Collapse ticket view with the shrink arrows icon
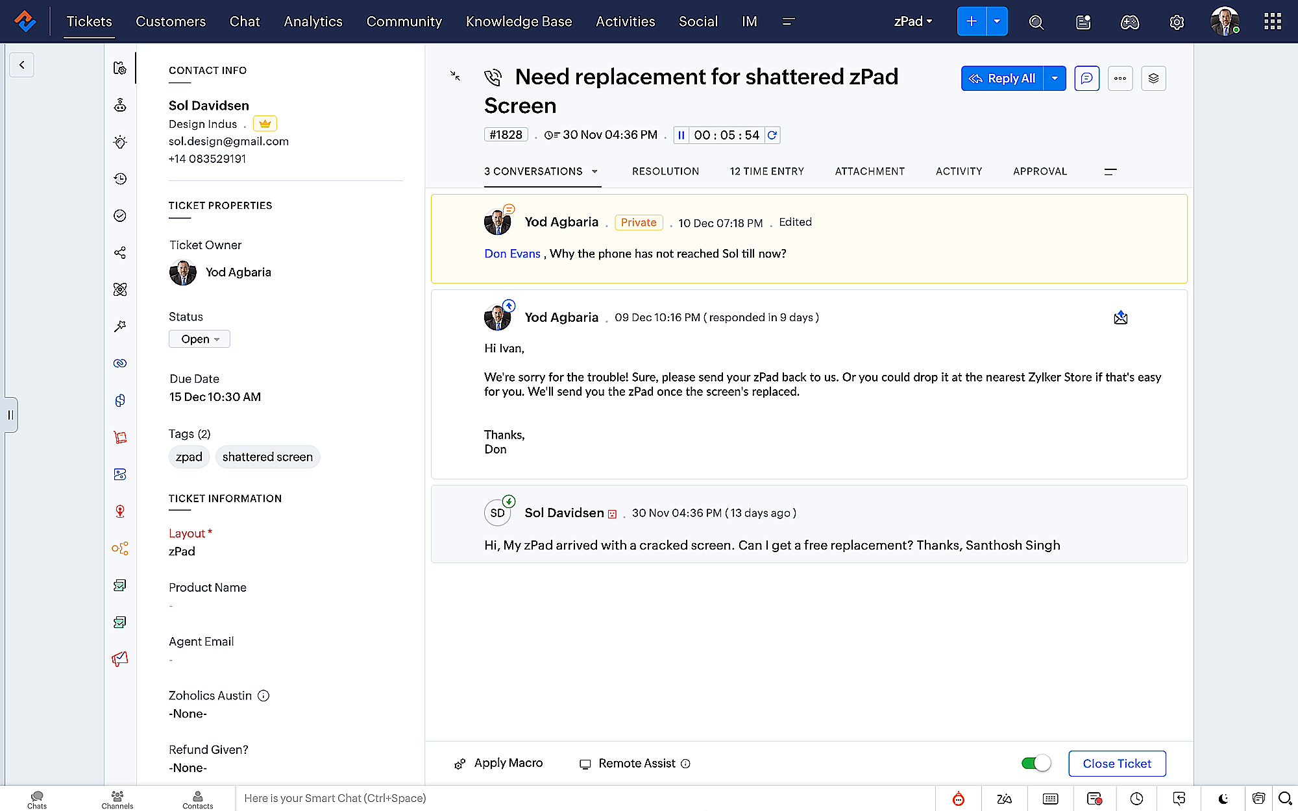Viewport: 1298px width, 811px height. point(456,76)
